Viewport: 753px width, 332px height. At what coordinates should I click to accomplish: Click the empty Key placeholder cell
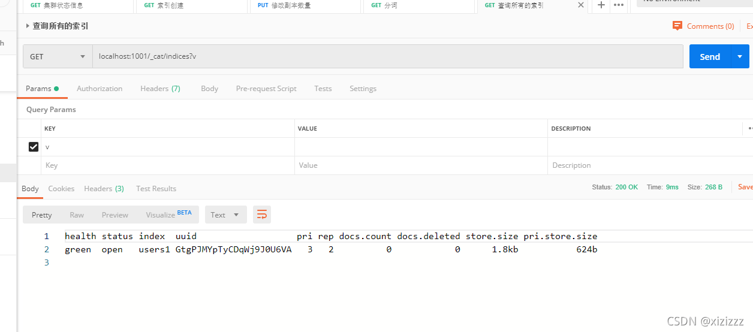pos(168,165)
